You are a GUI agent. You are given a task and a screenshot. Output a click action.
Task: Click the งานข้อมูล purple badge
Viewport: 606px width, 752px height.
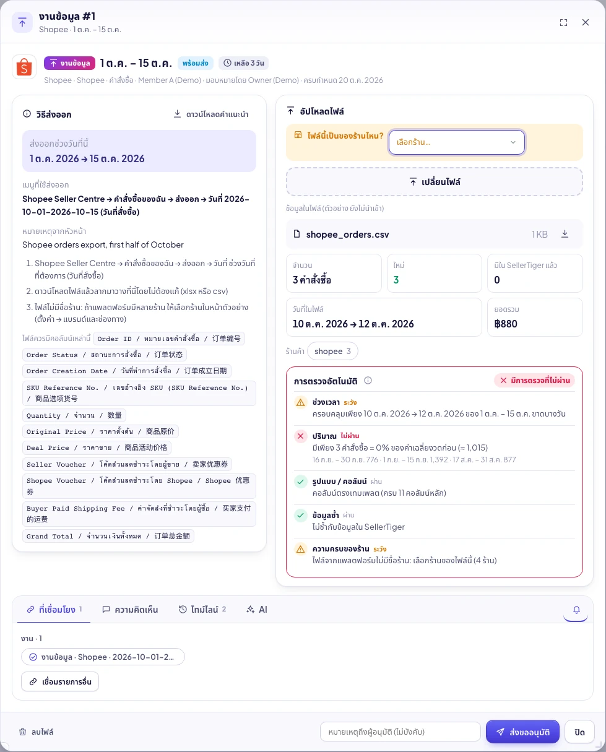pos(69,63)
